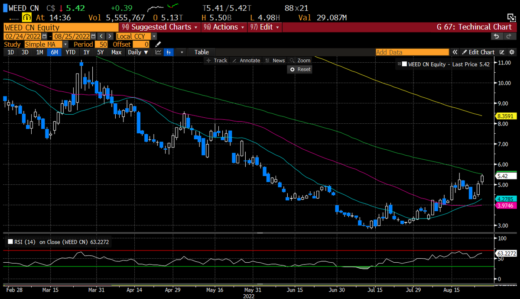Click the WEED CN Equity security field
The height and width of the screenshot is (299, 520).
click(61, 27)
